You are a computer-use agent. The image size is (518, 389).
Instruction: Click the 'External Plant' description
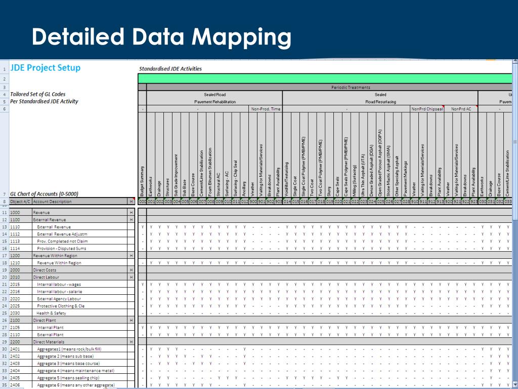point(50,335)
